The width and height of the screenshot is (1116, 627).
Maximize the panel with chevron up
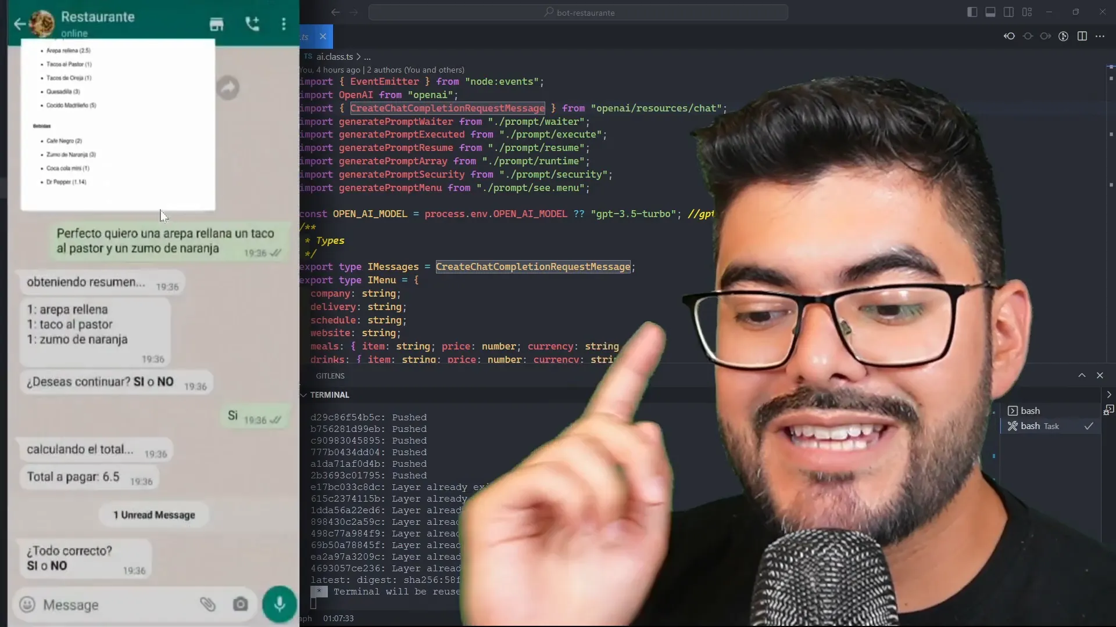point(1082,376)
